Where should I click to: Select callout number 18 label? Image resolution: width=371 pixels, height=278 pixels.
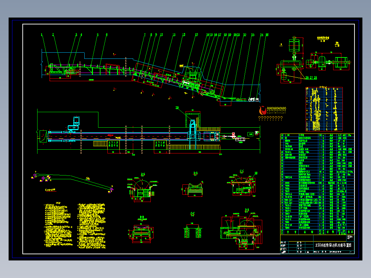225,35
